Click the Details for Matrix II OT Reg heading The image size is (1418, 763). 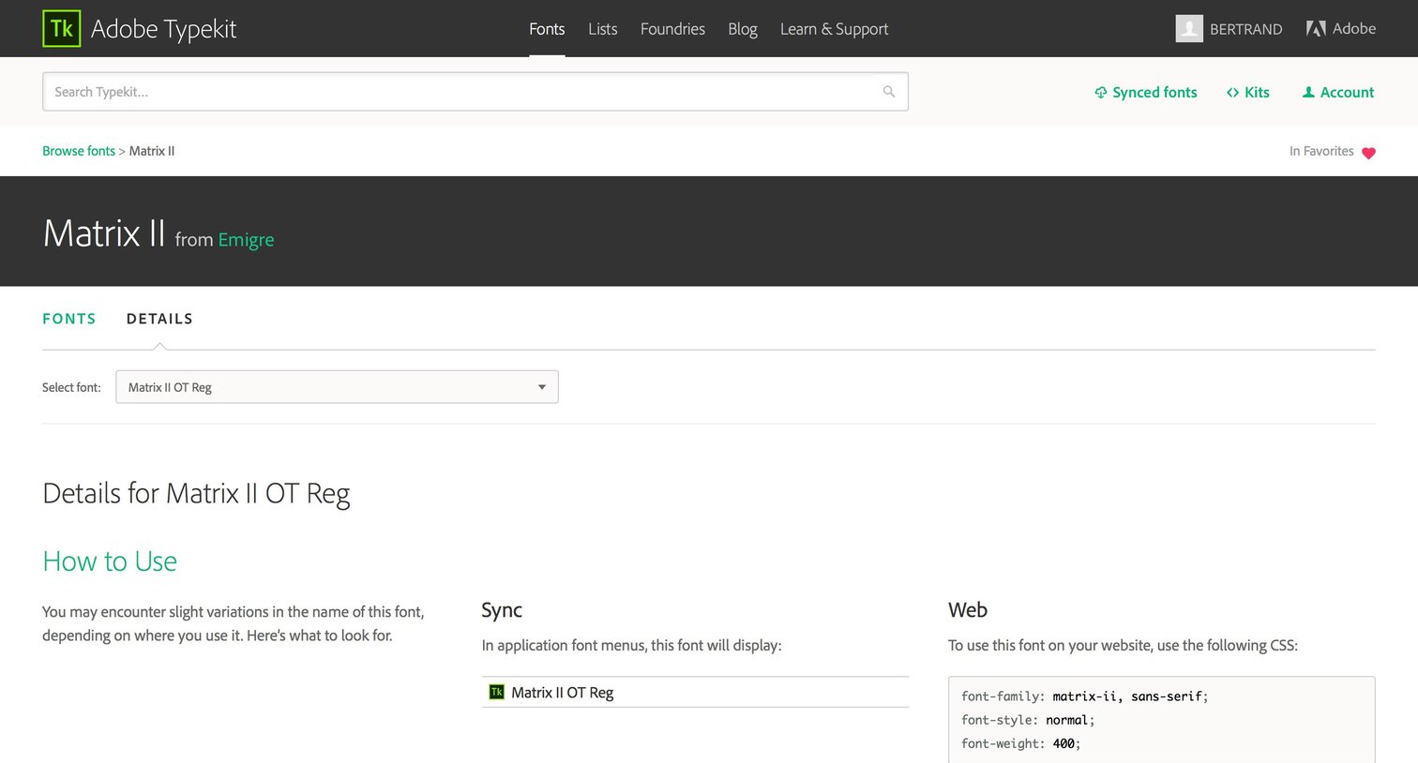pyautogui.click(x=196, y=494)
